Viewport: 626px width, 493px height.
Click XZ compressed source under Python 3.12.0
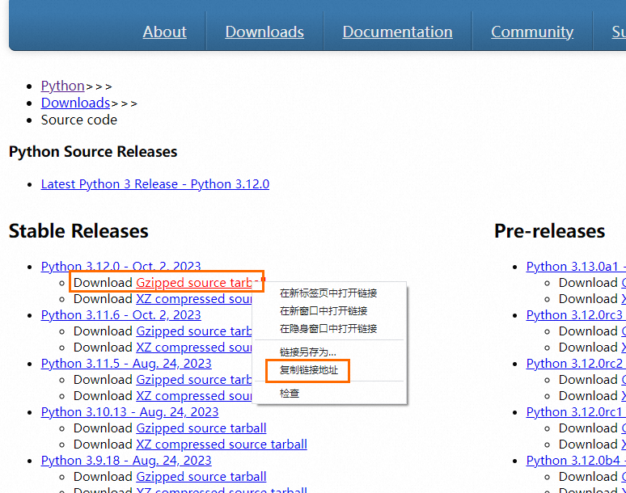point(194,299)
